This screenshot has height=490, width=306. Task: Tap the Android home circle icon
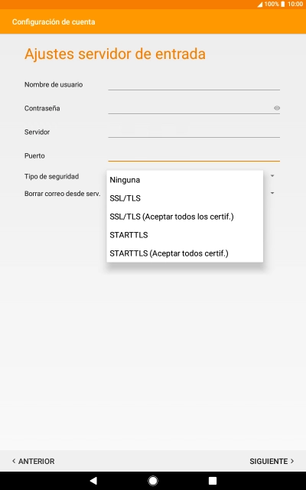(153, 480)
